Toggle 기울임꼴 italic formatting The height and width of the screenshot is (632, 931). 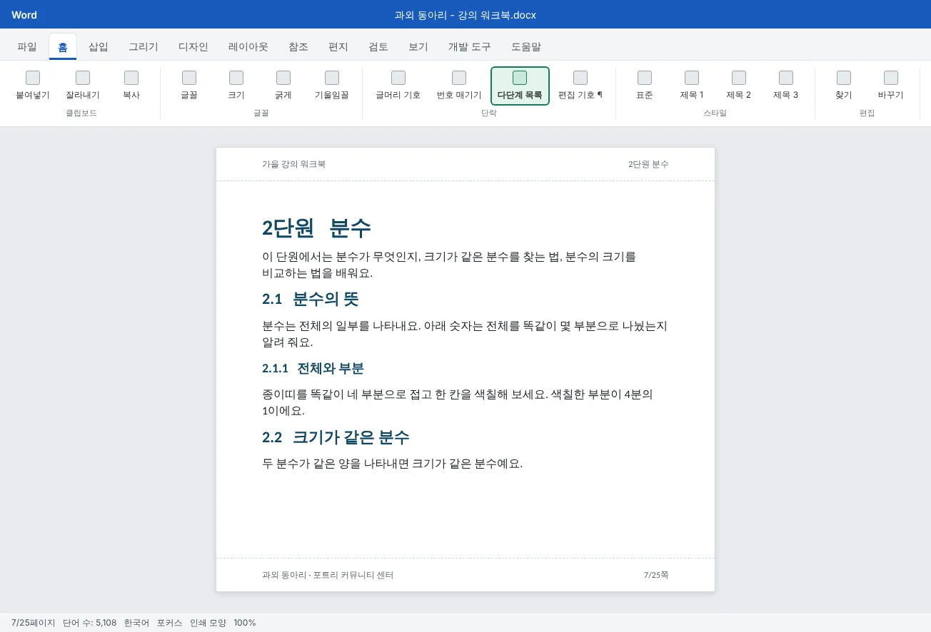tap(332, 86)
